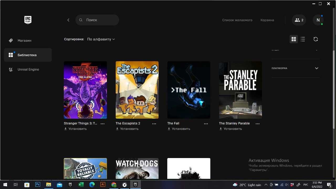Screen dimensions: 336x189
Task: Select The Escapists 2 cover art
Action: tap(137, 90)
